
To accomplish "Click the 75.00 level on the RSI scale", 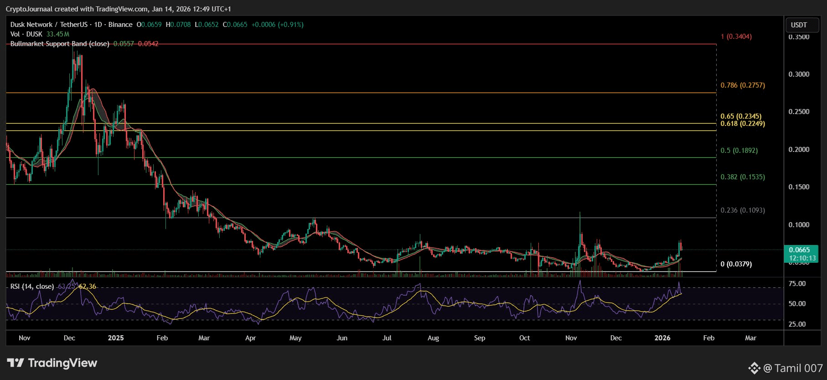I will pos(797,284).
